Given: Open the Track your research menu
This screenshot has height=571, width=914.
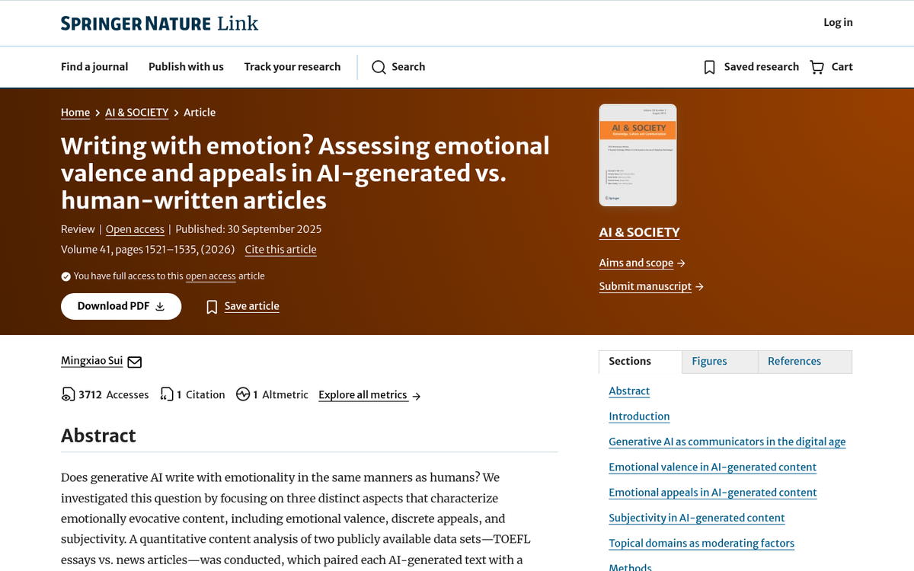Looking at the screenshot, I should [x=292, y=67].
